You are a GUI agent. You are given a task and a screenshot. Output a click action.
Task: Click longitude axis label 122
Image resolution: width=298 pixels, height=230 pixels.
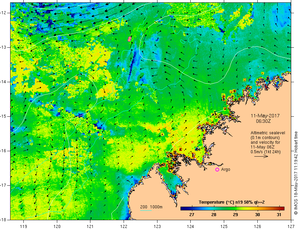click(x=124, y=226)
